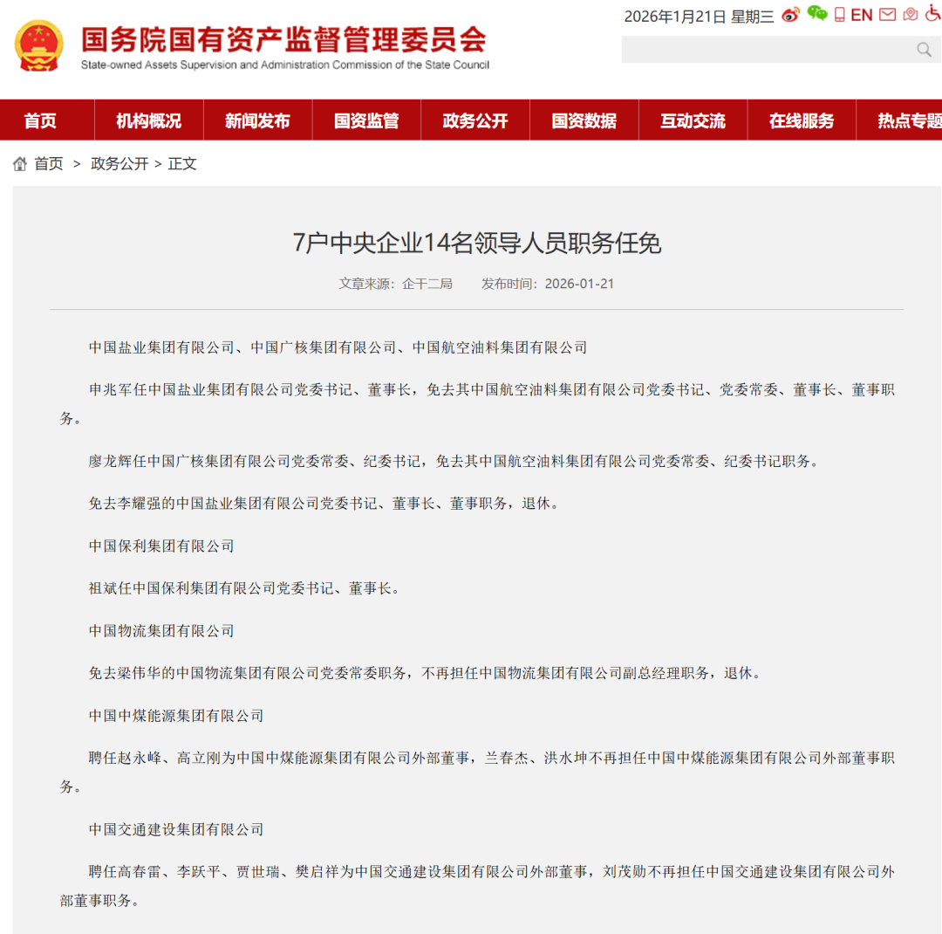Open the 在线服务 menu item
This screenshot has height=934, width=942.
(801, 120)
